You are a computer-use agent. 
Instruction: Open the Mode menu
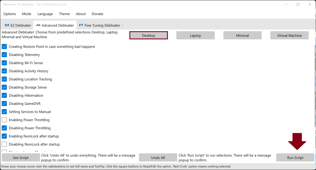(27, 14)
